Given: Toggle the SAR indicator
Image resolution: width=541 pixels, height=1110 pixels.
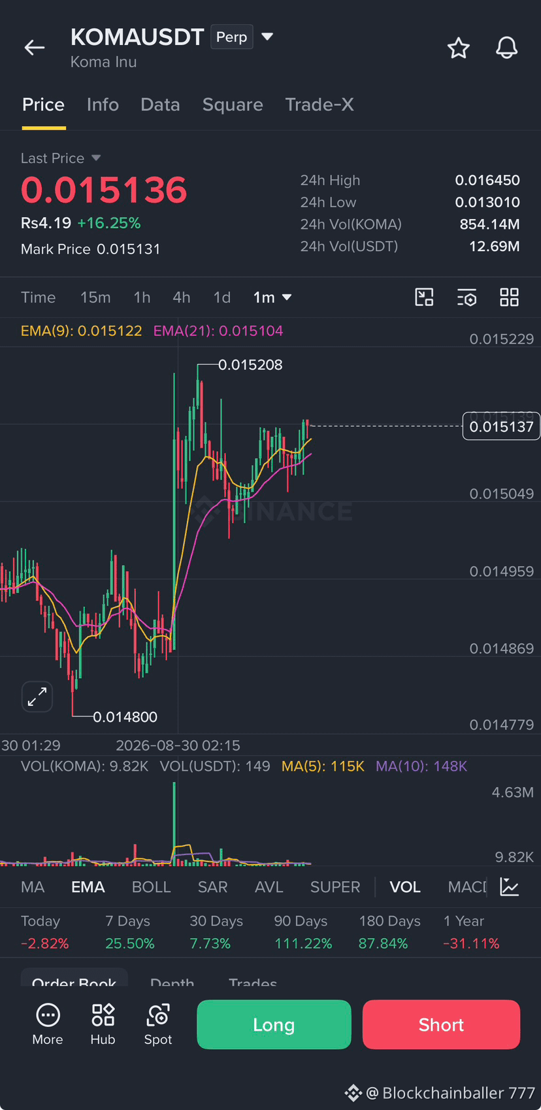Looking at the screenshot, I should coord(213,887).
